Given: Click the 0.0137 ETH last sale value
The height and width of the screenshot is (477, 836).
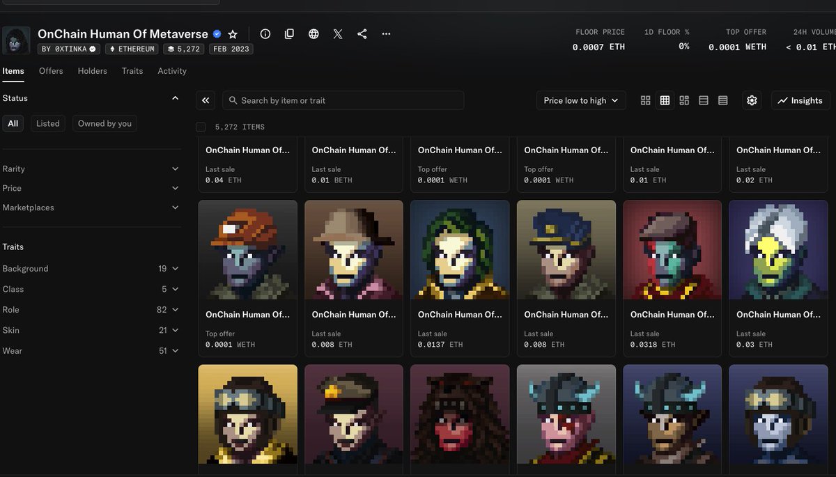Looking at the screenshot, I should coord(440,344).
